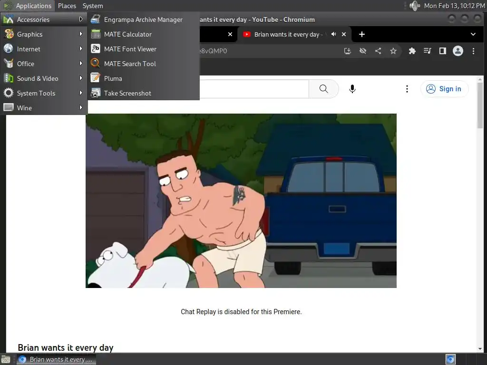The width and height of the screenshot is (487, 365).
Task: Close the first Chromium tab
Action: [x=230, y=34]
